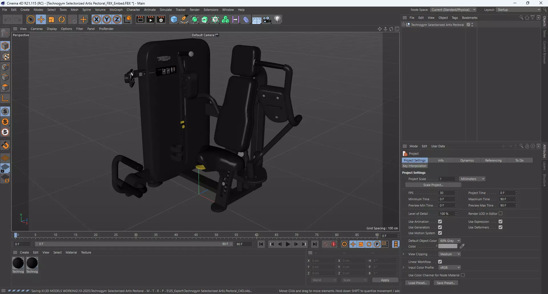This screenshot has height=294, width=548.
Task: Click frame 30 on the timeline ruler
Action: coord(136,235)
